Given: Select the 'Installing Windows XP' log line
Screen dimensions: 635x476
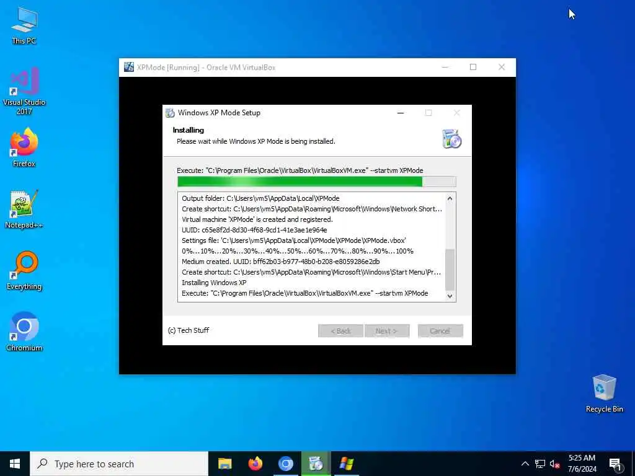Looking at the screenshot, I should 214,283.
